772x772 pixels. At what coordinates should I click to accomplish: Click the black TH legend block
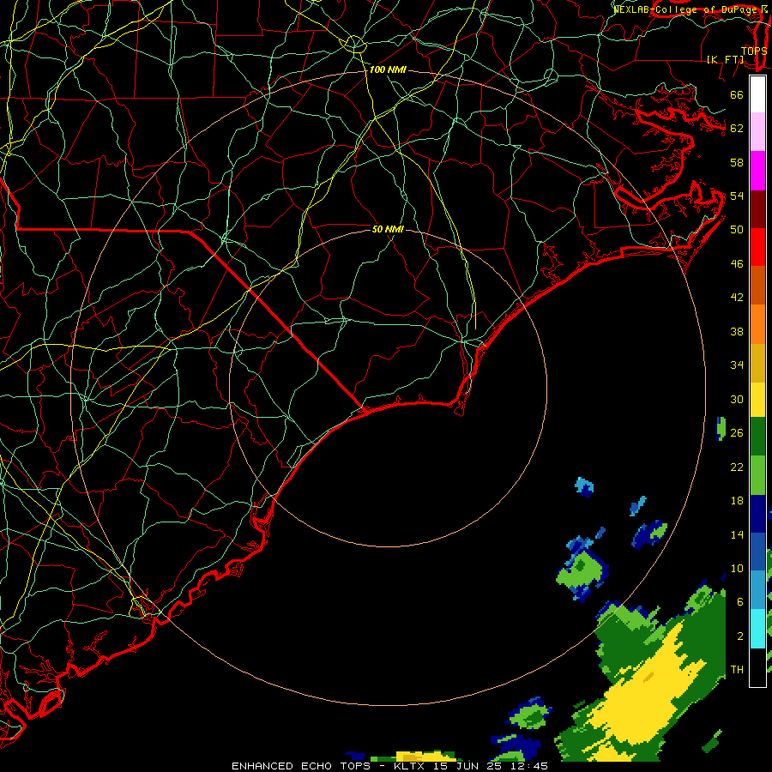click(x=757, y=667)
